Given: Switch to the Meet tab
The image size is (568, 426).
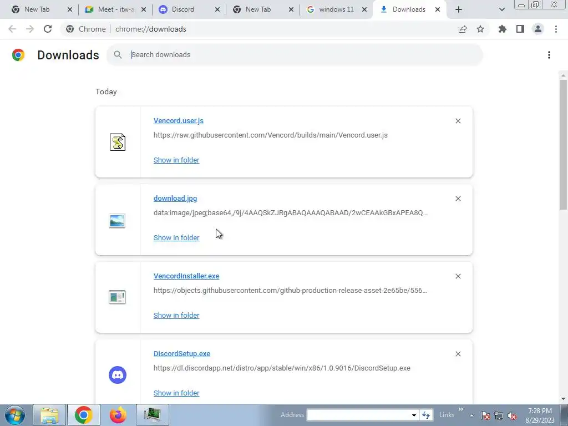Looking at the screenshot, I should pos(110,9).
